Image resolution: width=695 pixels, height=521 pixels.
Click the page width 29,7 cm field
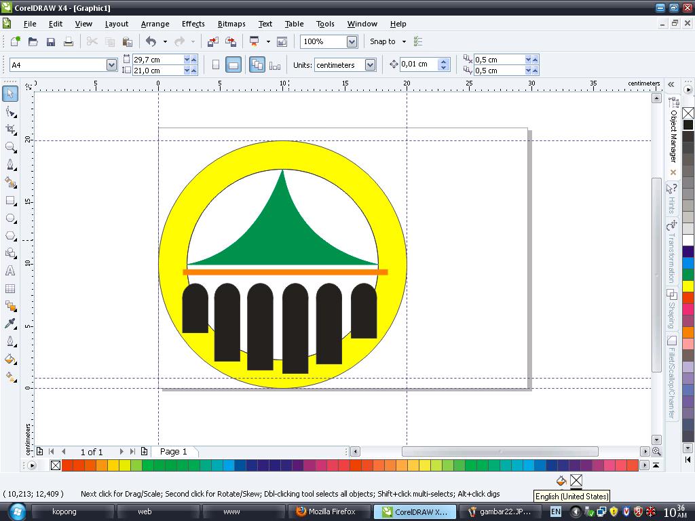158,60
